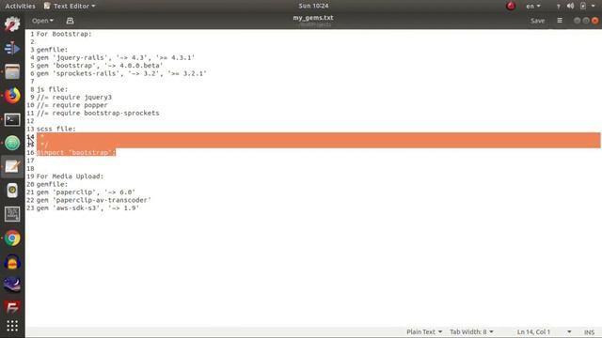Screen dimensions: 602x338
Task: Open the Terminal from the dock
Action: [x=12, y=119]
